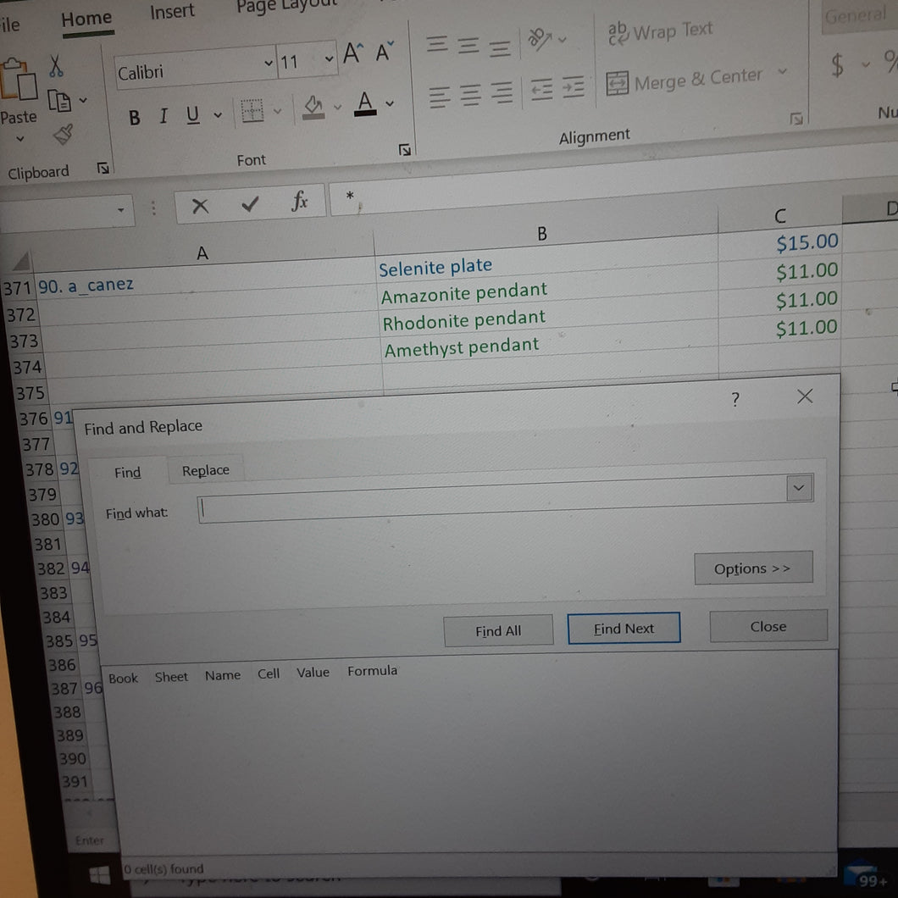Image resolution: width=898 pixels, height=898 pixels.
Task: Expand the Font Color dropdown arrow
Action: [x=390, y=103]
